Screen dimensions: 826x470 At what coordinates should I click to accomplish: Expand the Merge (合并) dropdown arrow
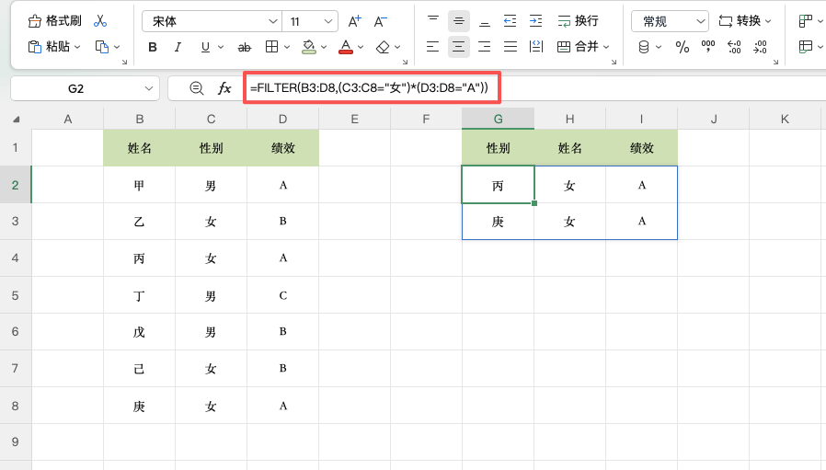pos(606,47)
